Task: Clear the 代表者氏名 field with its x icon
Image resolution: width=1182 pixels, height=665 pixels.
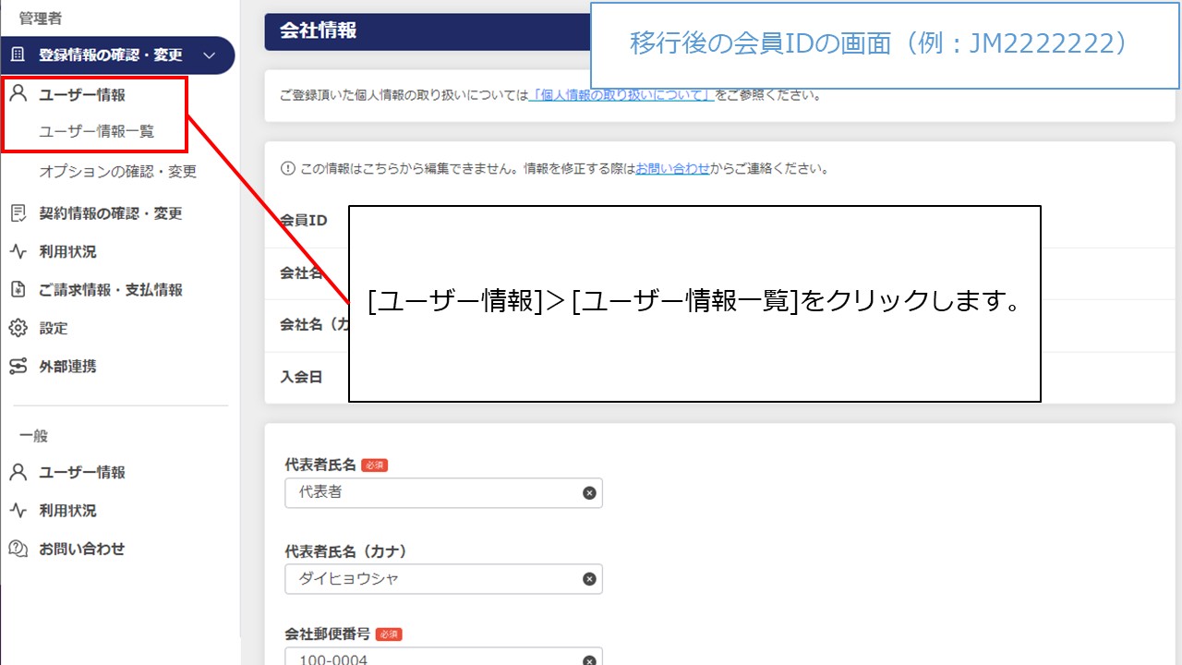Action: 589,493
